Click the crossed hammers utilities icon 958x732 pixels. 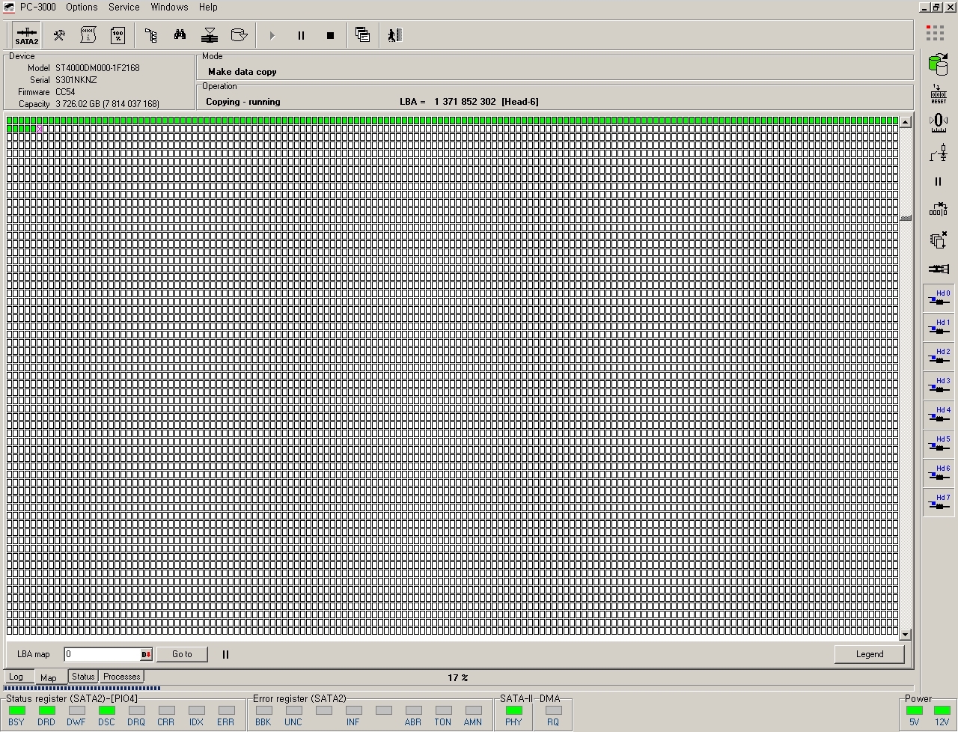[59, 35]
